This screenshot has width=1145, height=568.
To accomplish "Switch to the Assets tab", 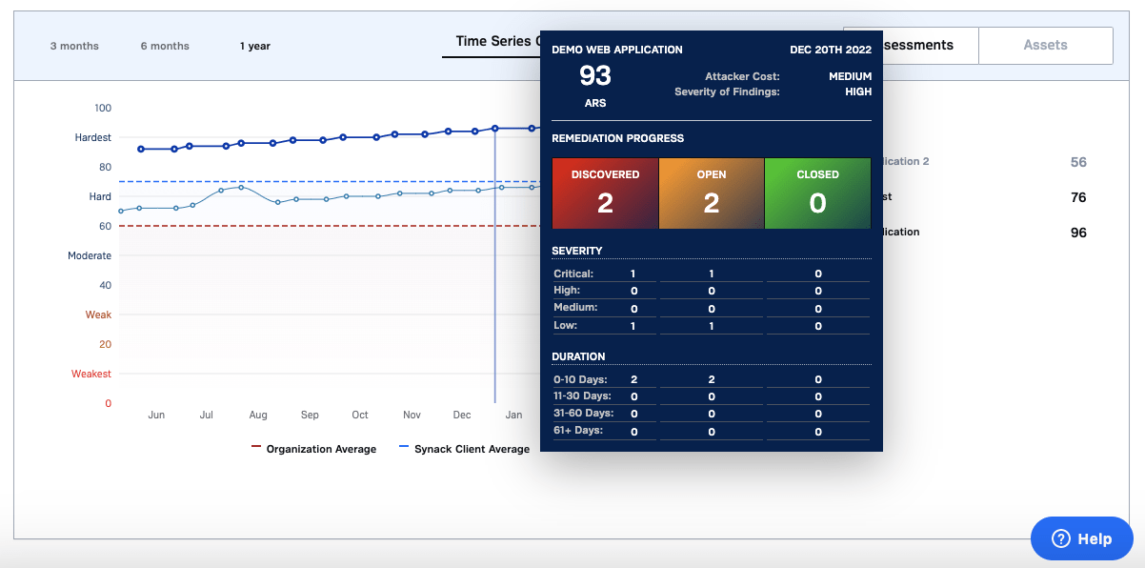I will [1045, 45].
